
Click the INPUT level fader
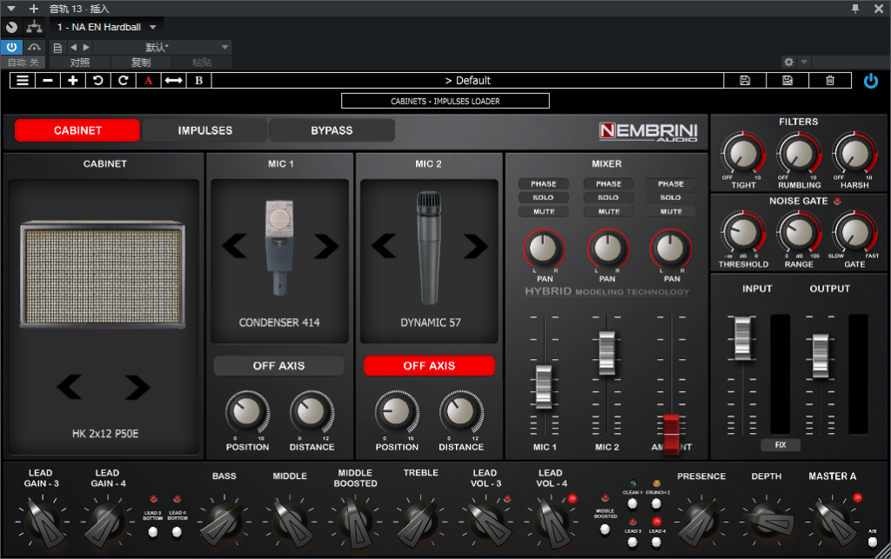[743, 338]
